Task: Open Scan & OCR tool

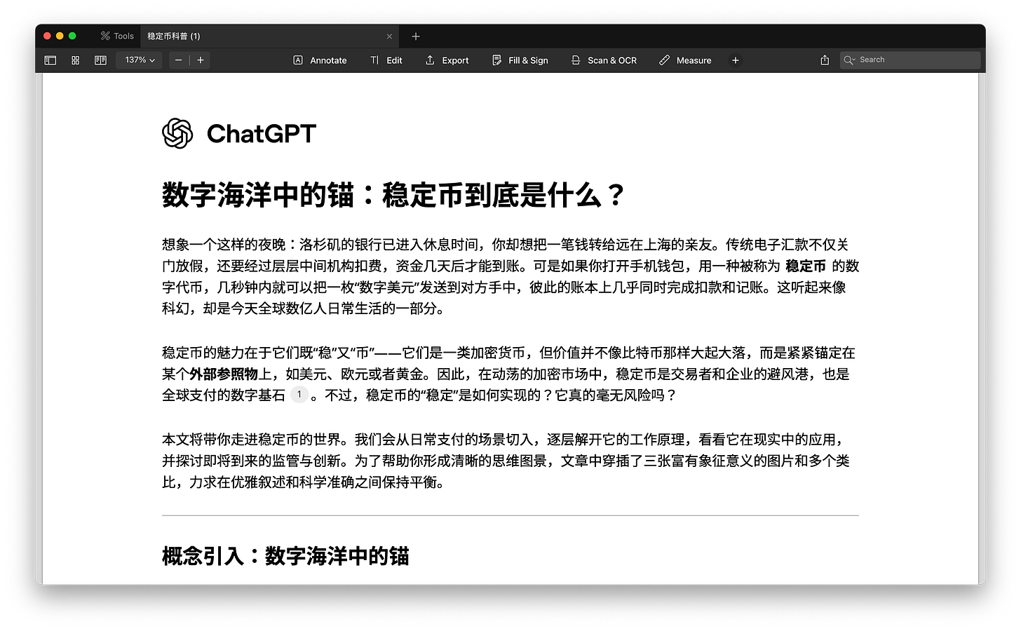Action: [604, 60]
